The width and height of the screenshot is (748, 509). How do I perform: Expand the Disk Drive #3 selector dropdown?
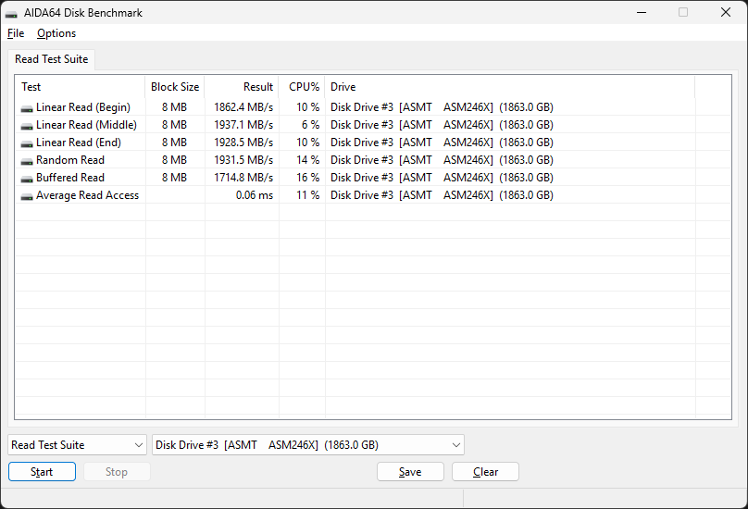pyautogui.click(x=307, y=445)
